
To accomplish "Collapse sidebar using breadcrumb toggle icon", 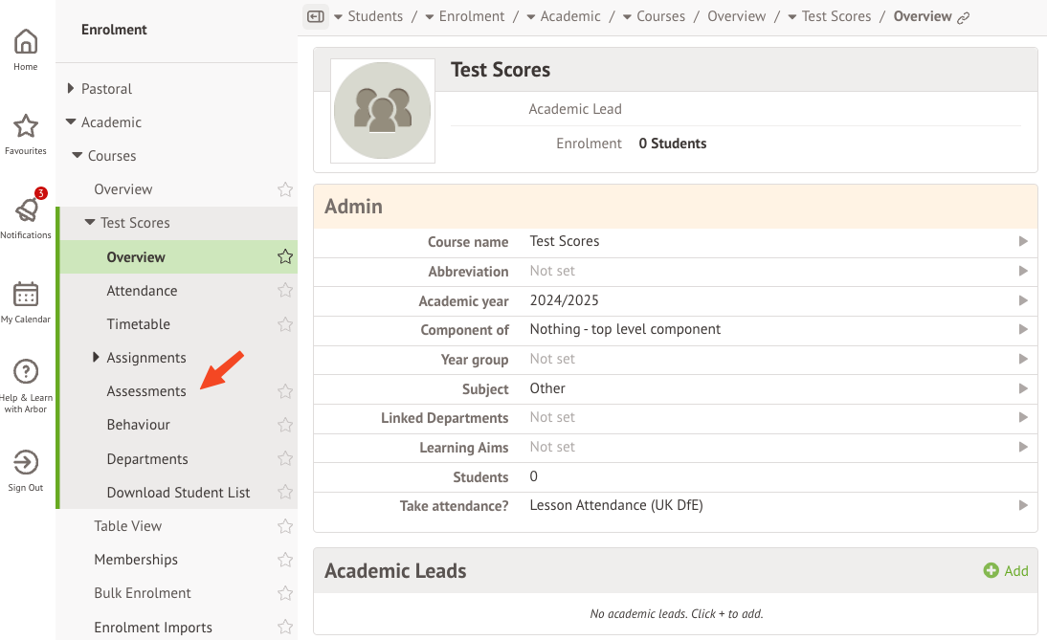I will pos(315,16).
